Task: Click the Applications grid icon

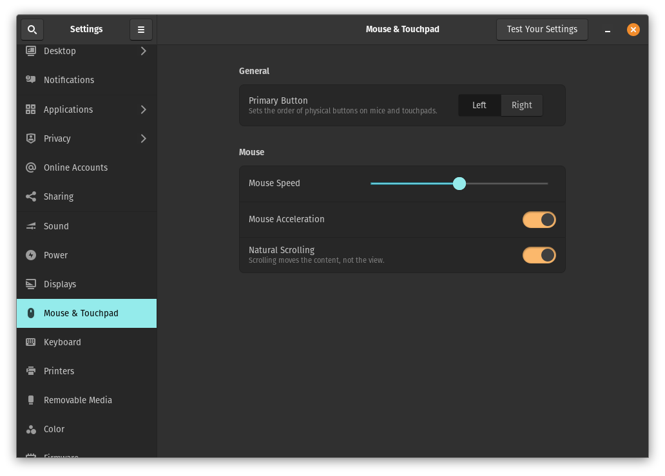Action: [x=30, y=109]
